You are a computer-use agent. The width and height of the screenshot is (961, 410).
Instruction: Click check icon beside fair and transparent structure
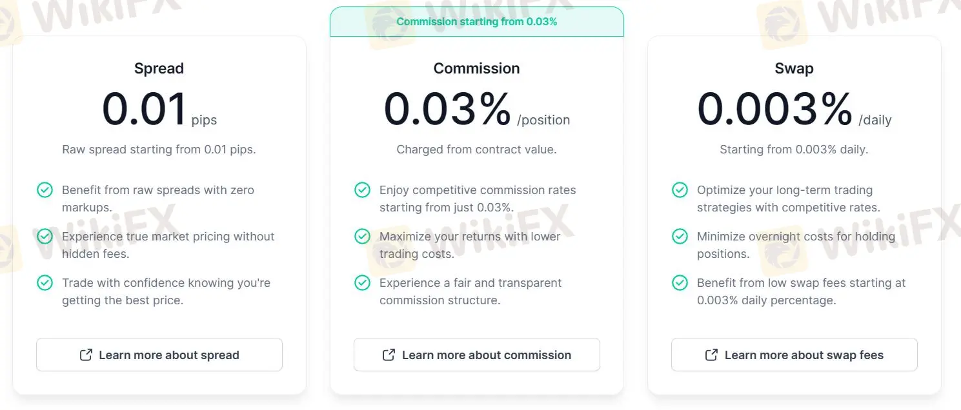[x=362, y=283]
